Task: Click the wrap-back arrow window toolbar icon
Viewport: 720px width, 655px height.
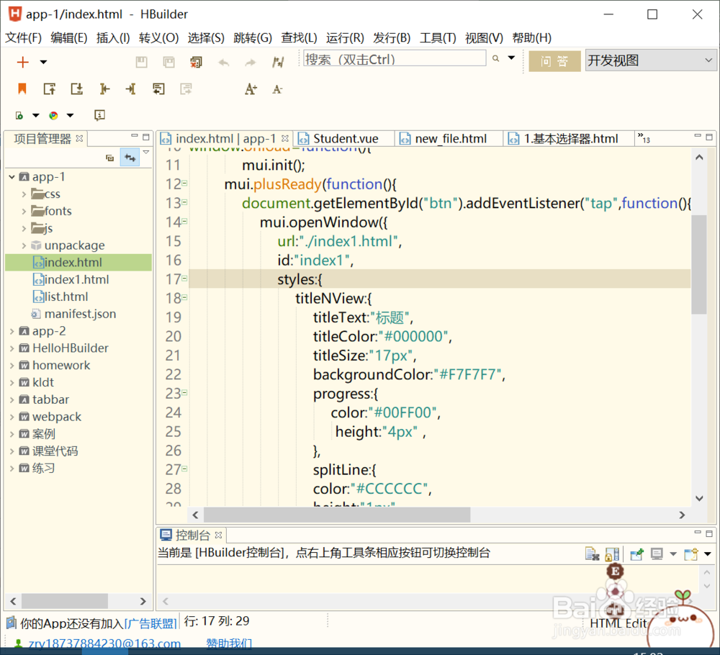Action: click(158, 89)
